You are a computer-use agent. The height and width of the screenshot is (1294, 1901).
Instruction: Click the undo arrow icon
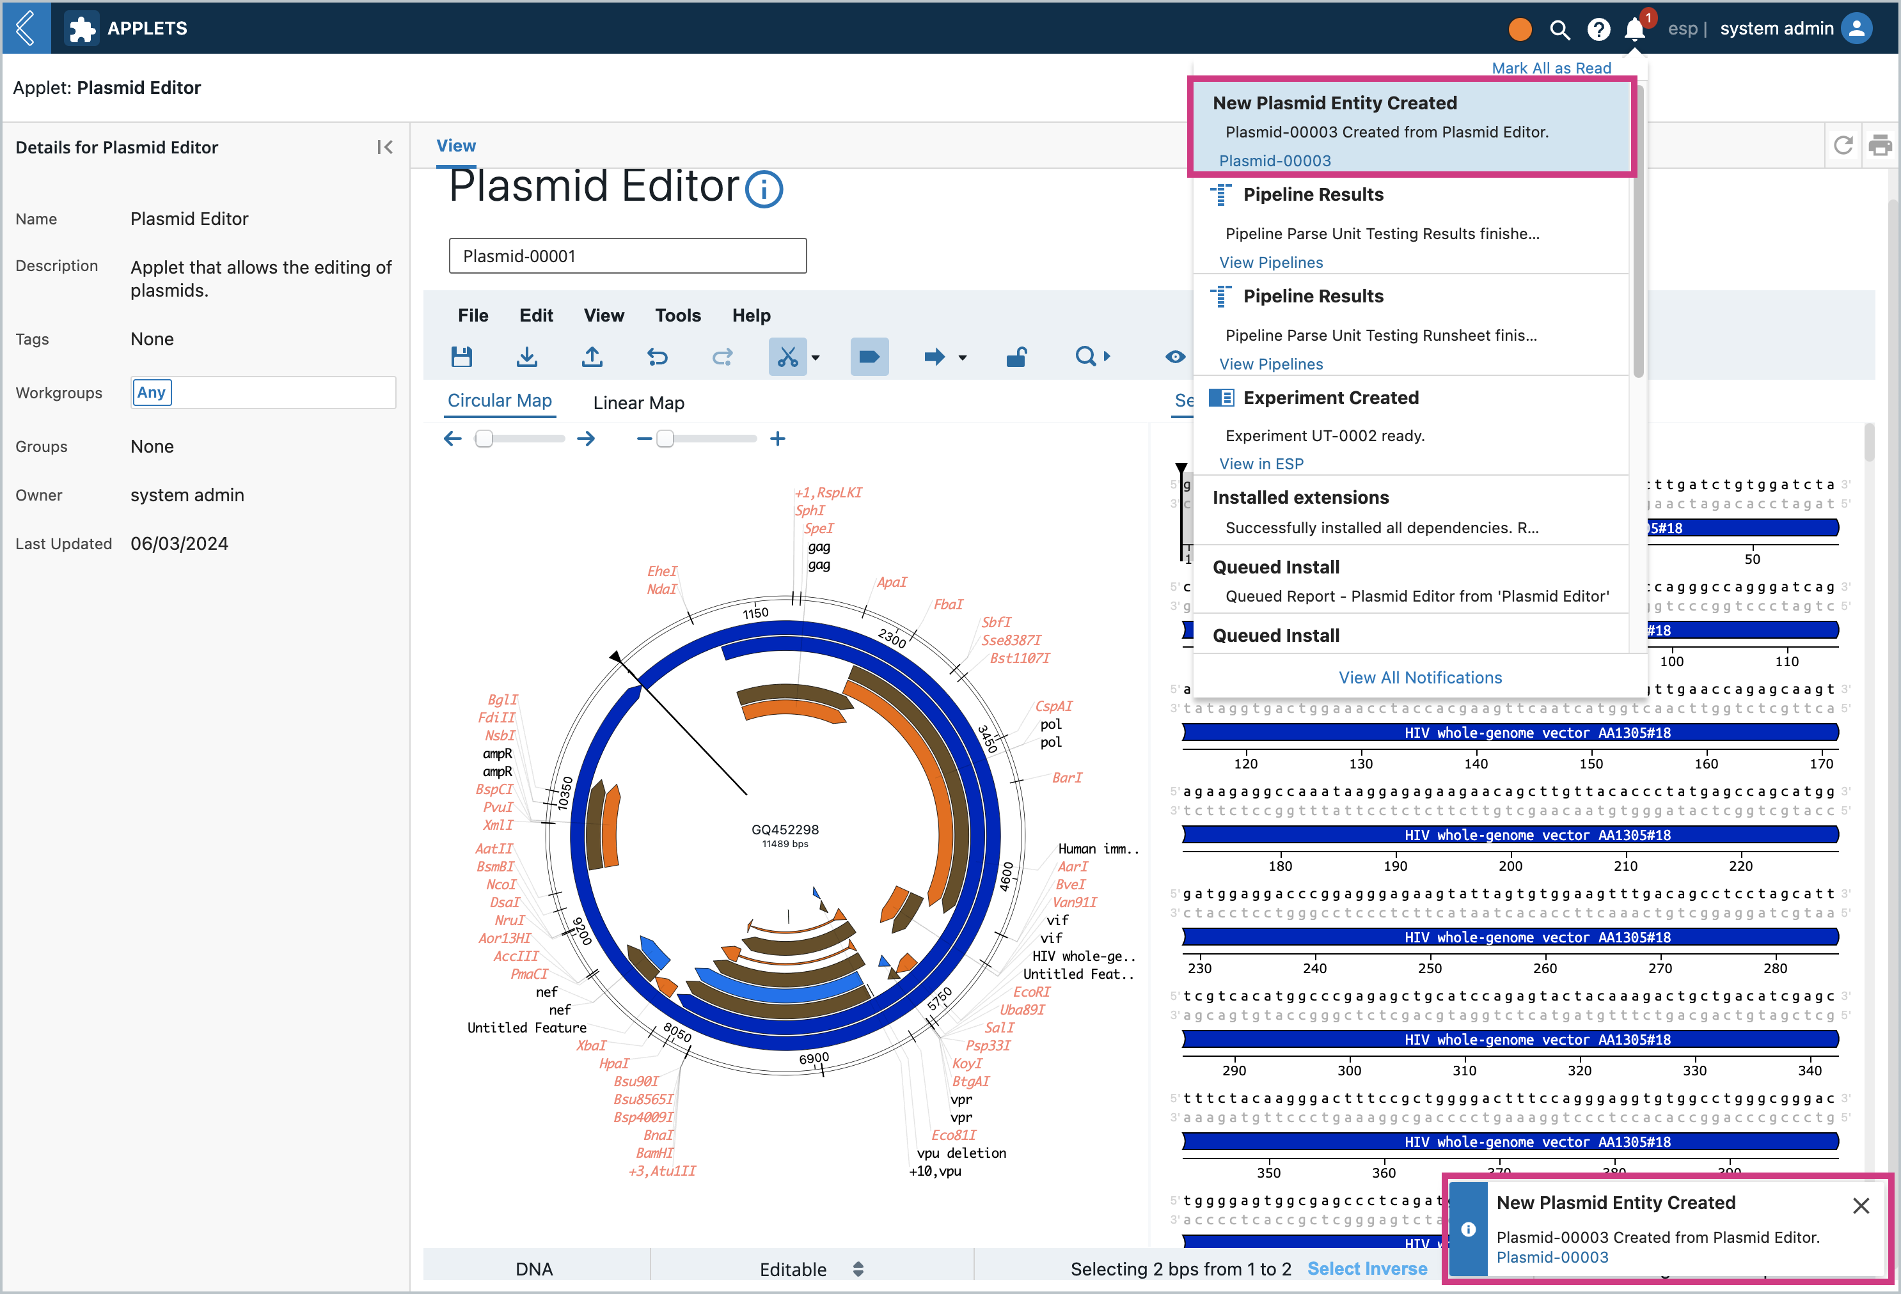[x=657, y=356]
